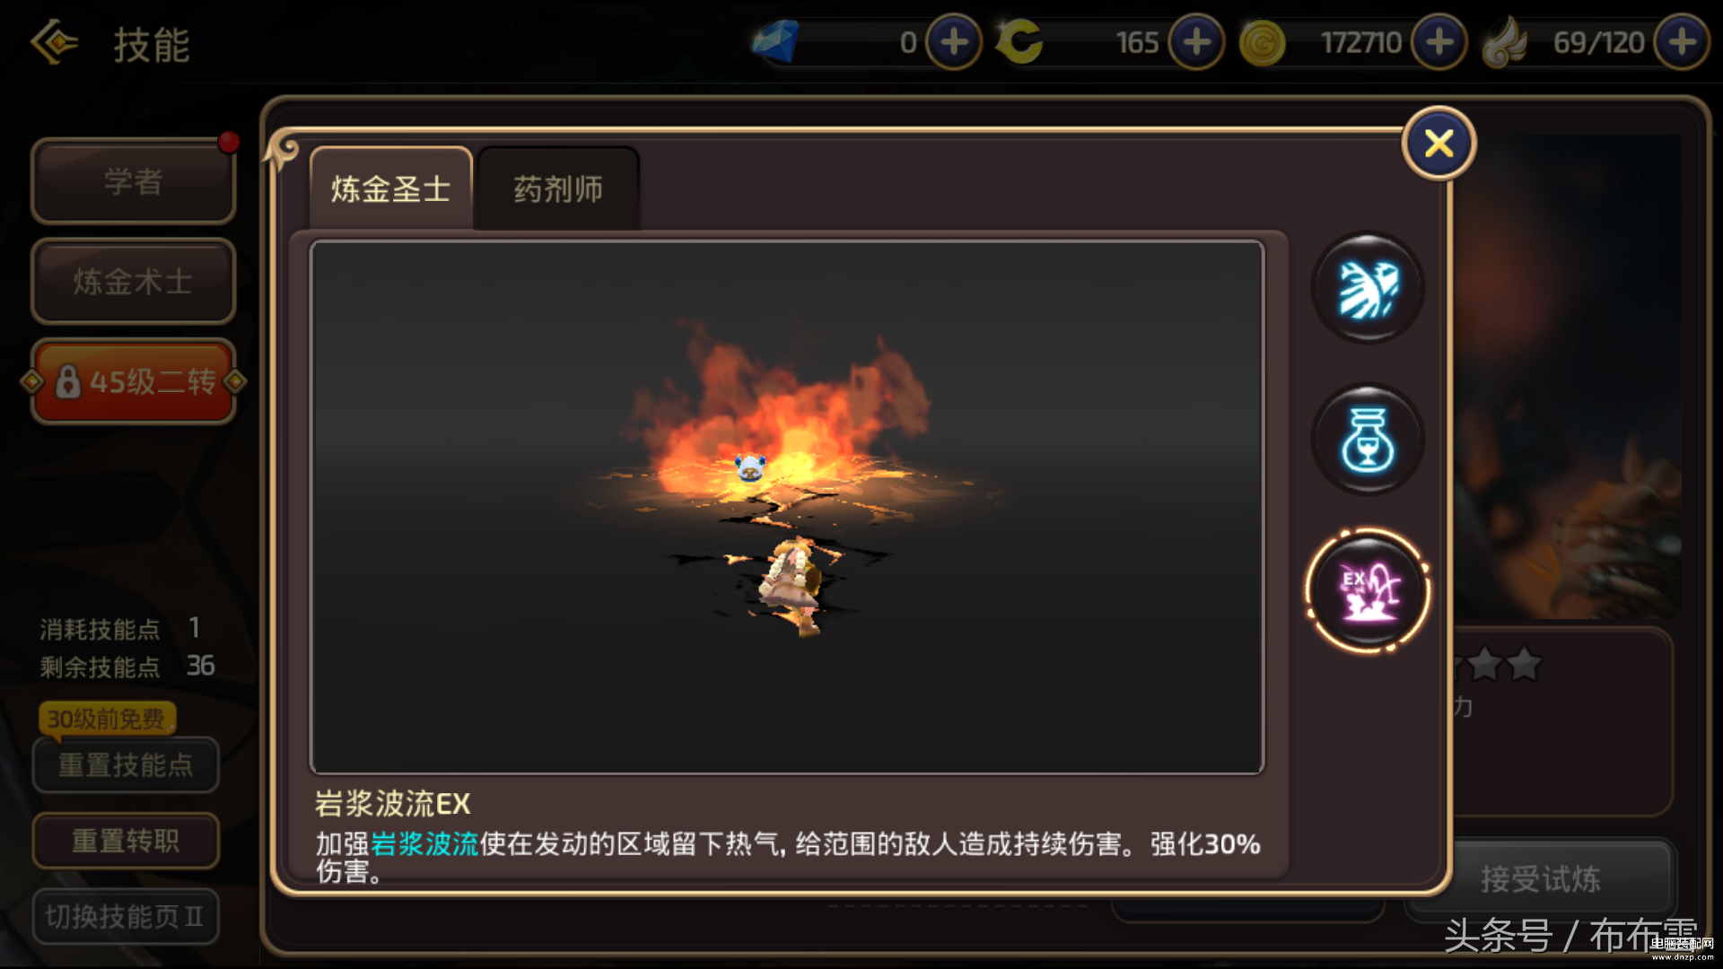Click the 岩浆波流 highlighted skill link
This screenshot has height=969, width=1723.
[x=424, y=843]
